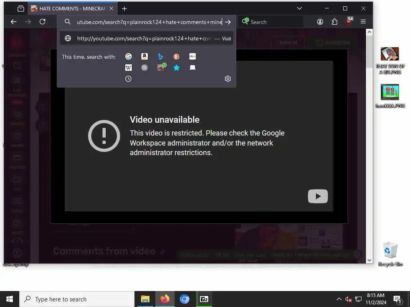The height and width of the screenshot is (307, 410).
Task: Reload the current page
Action: [x=42, y=22]
